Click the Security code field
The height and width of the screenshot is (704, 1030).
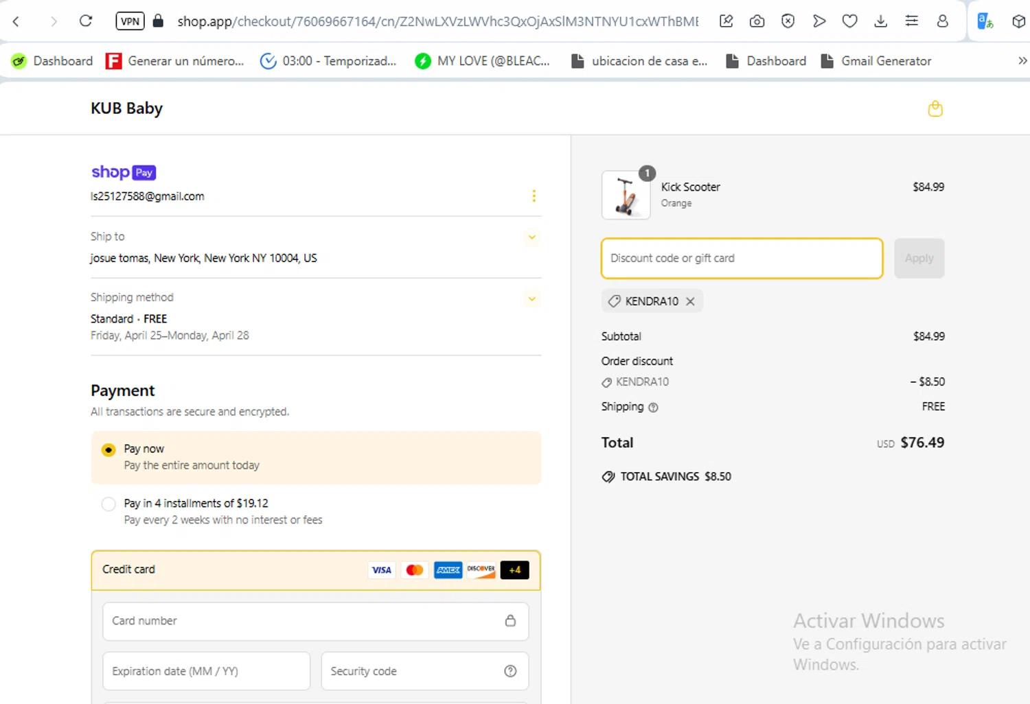(424, 671)
